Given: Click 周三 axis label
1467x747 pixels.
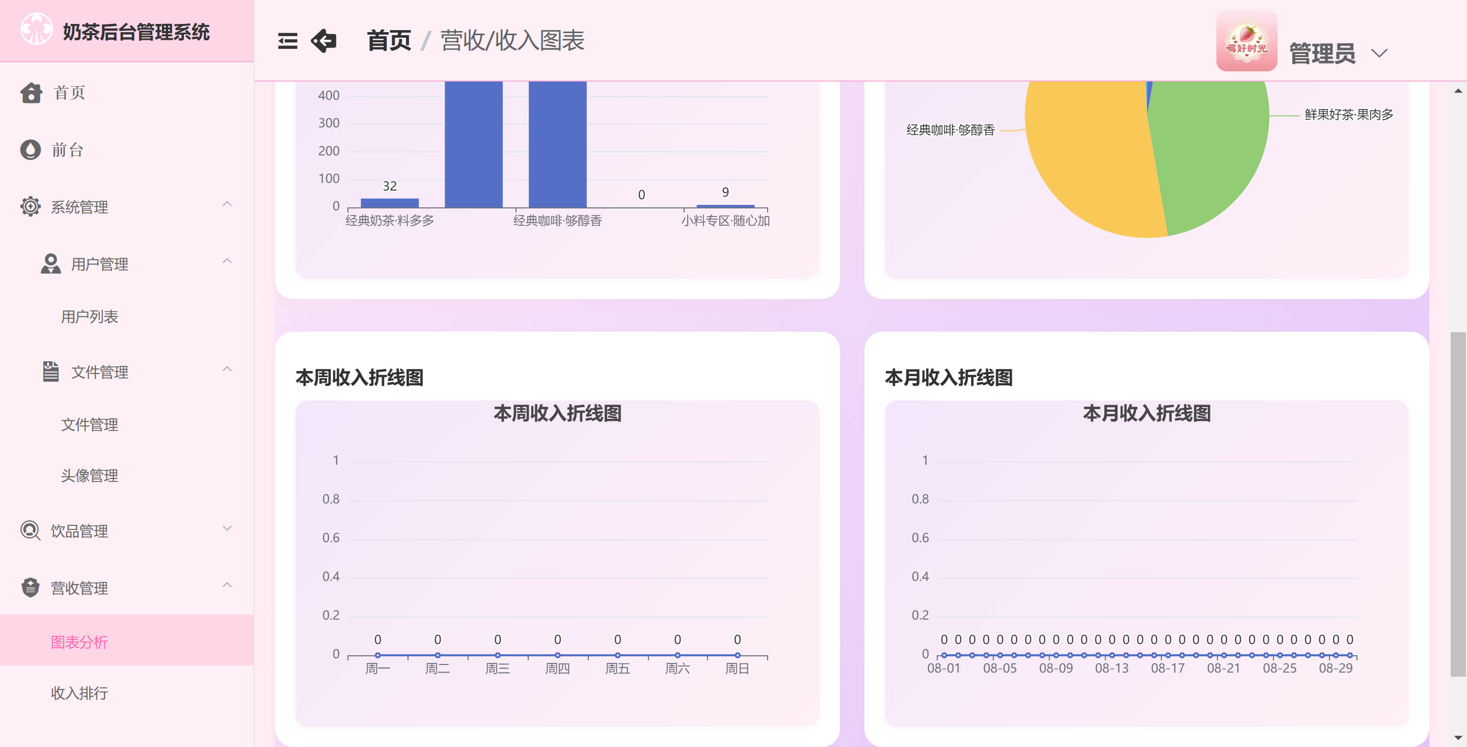Looking at the screenshot, I should coord(498,669).
